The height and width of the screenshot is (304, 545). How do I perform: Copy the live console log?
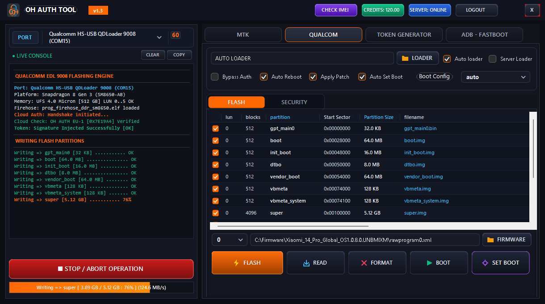click(x=179, y=55)
